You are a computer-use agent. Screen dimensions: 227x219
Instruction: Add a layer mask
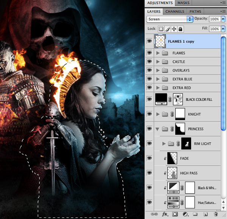tap(175, 214)
